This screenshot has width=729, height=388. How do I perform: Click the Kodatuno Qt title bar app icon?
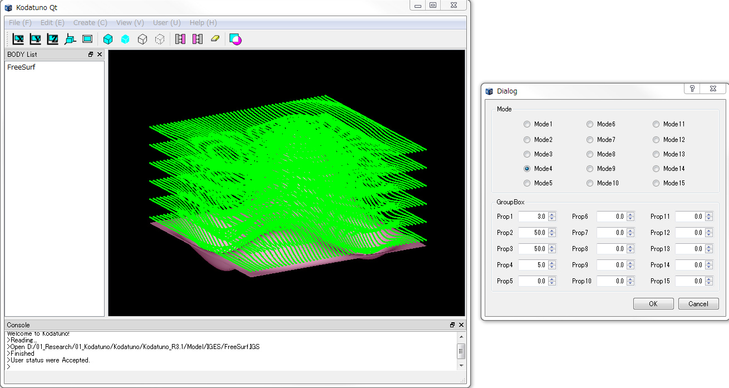[8, 8]
